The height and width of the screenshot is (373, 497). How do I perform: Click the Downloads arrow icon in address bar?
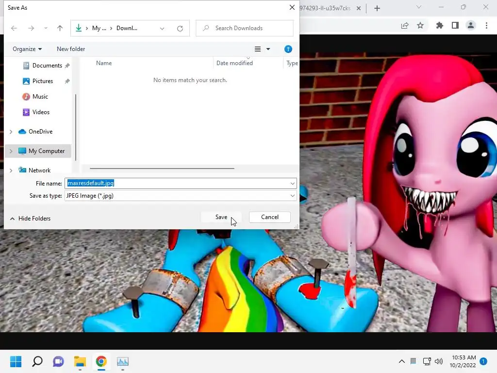[x=79, y=28]
